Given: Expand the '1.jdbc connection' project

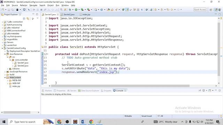Looking at the screenshot, I should coord(2,22).
